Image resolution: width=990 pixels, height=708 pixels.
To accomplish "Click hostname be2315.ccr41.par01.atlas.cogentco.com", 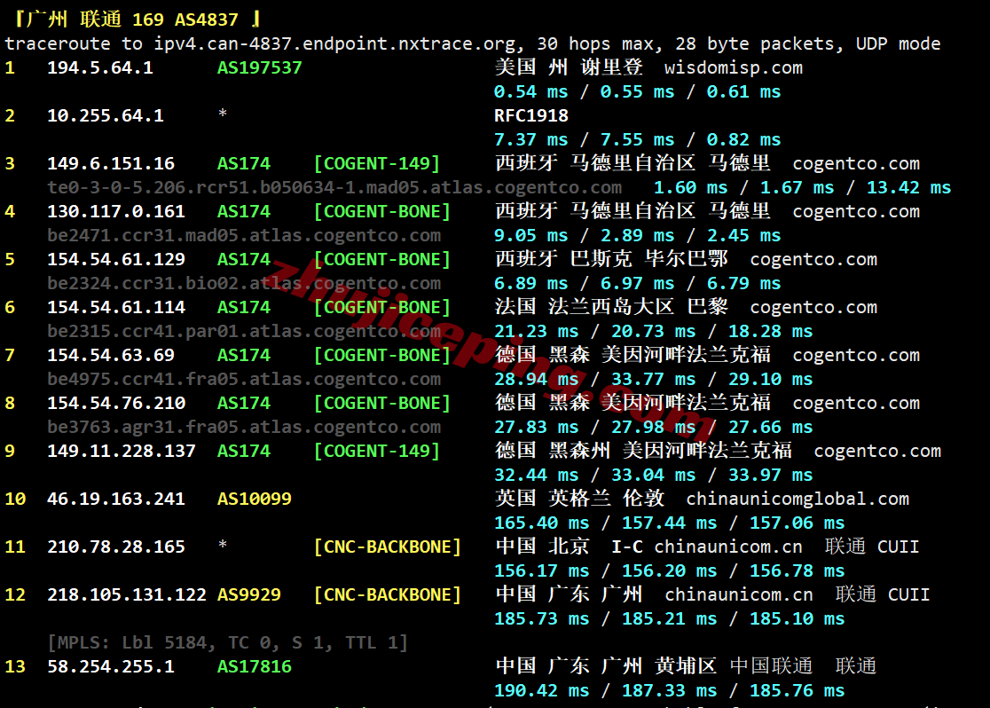I will [244, 332].
